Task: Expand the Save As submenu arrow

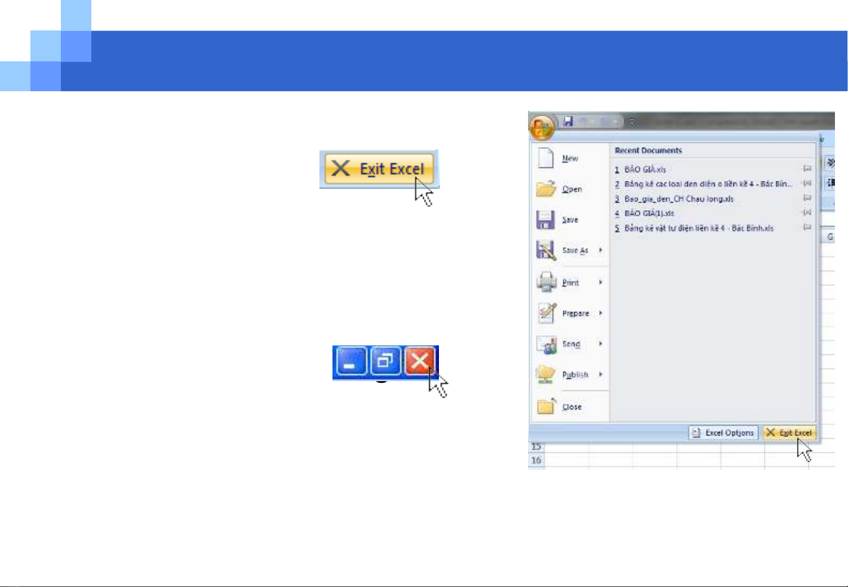Action: tap(601, 250)
